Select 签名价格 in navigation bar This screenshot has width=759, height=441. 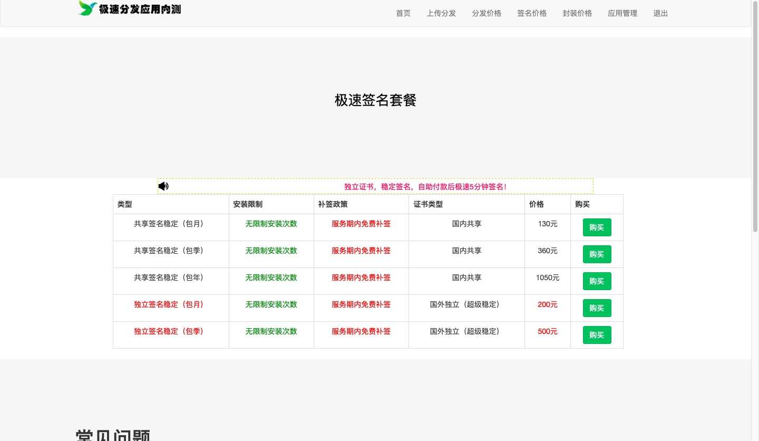(x=532, y=13)
